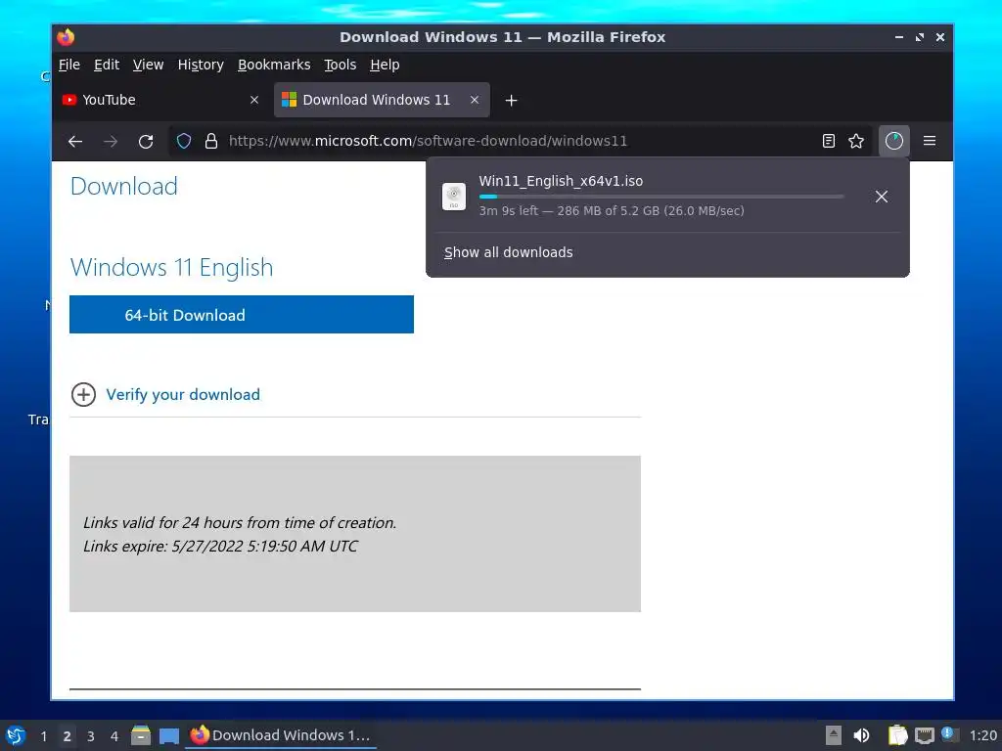Switch to the YouTube tab
The height and width of the screenshot is (751, 1002).
[163, 100]
